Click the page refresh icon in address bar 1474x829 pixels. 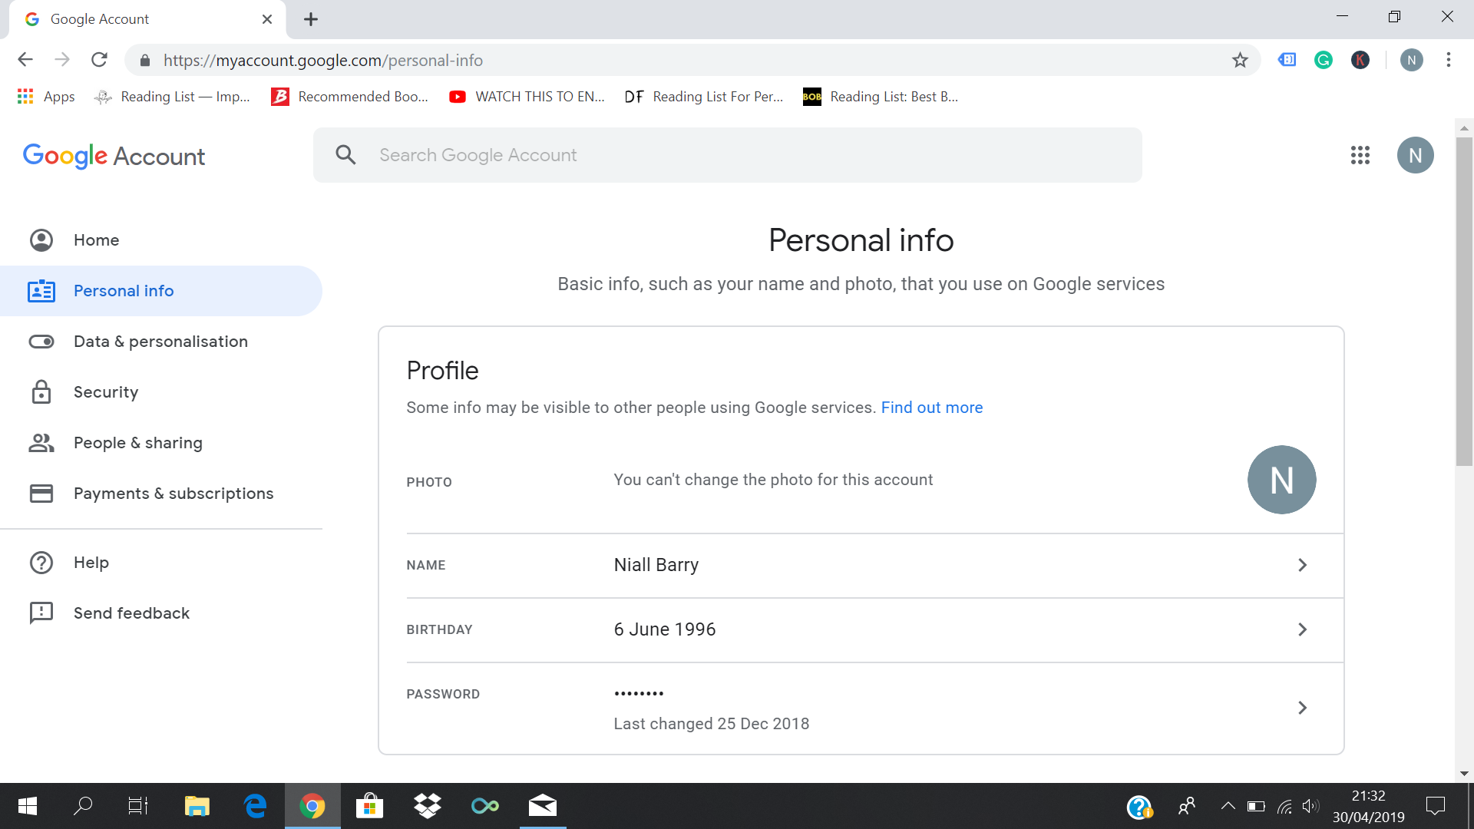pyautogui.click(x=98, y=60)
